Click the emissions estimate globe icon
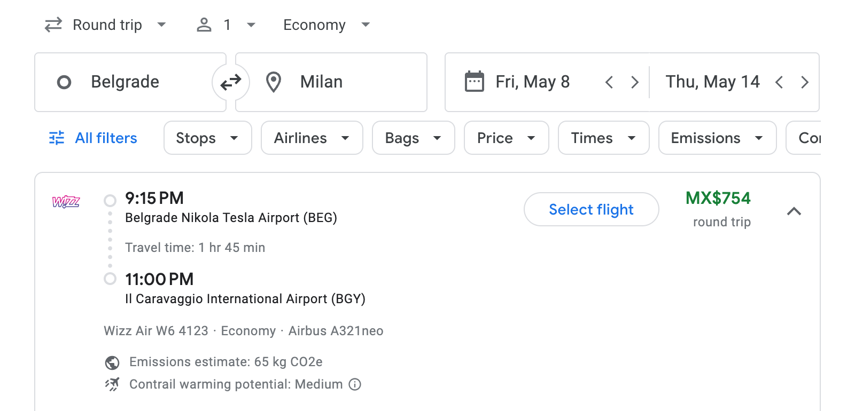The image size is (855, 411). click(112, 362)
